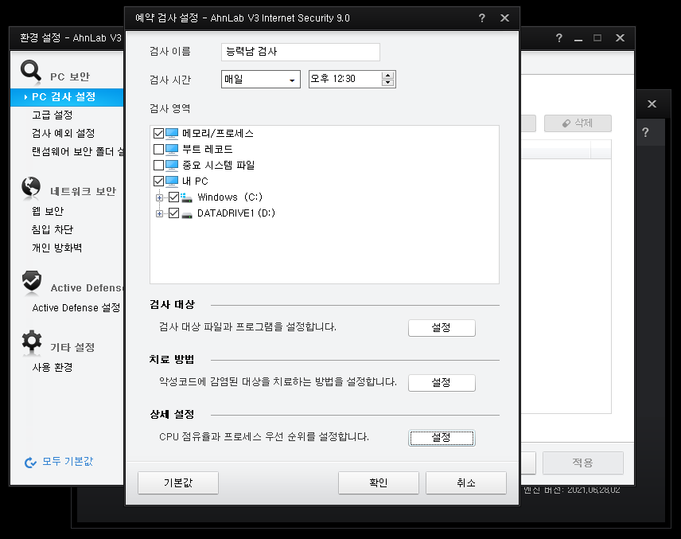Click the 기타 설정 gear icon

pyautogui.click(x=32, y=342)
